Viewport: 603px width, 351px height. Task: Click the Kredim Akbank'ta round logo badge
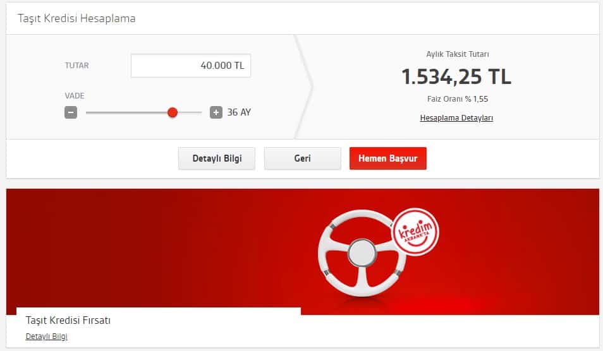coord(415,233)
